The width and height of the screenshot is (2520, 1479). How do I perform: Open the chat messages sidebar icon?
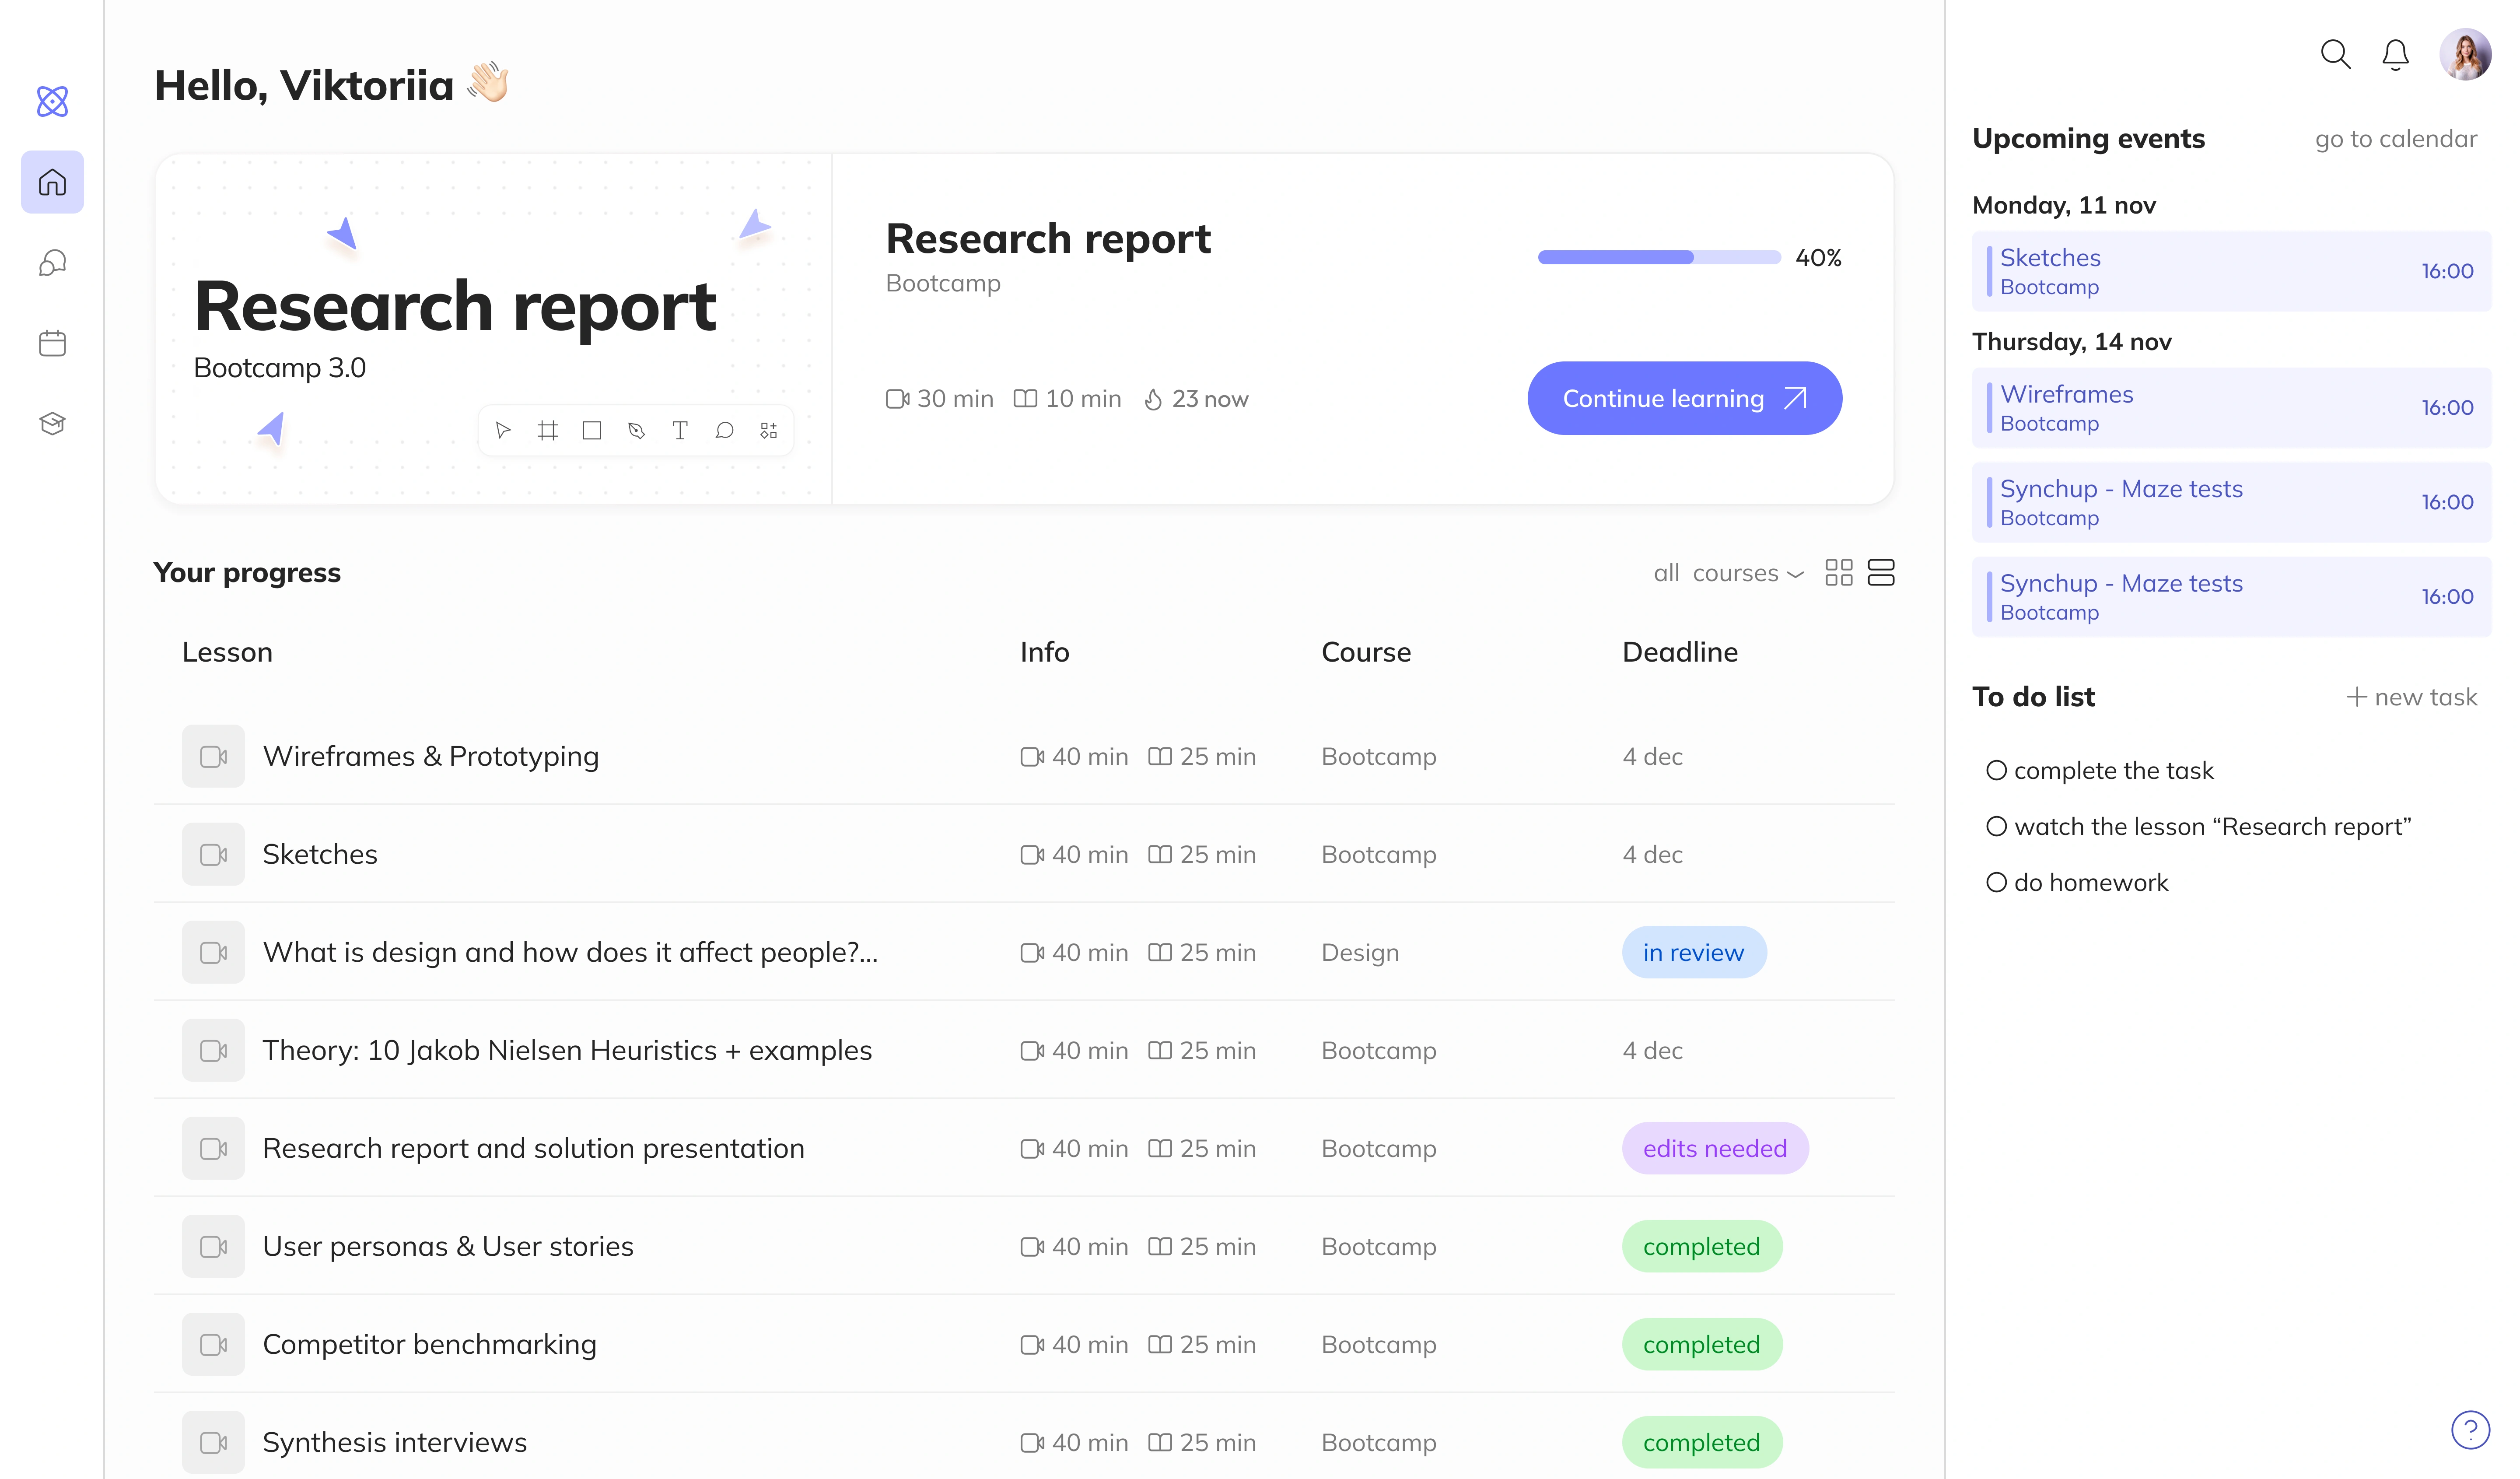coord(52,263)
